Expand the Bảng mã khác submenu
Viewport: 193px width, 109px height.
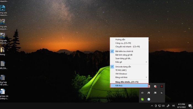coord(129,77)
